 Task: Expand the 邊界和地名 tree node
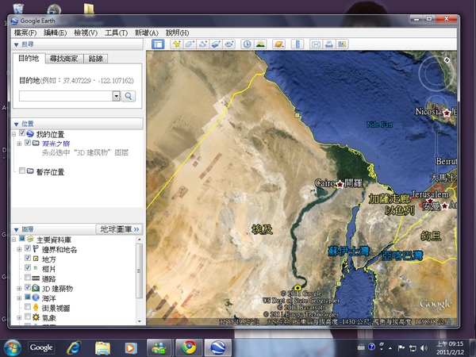tap(19, 250)
